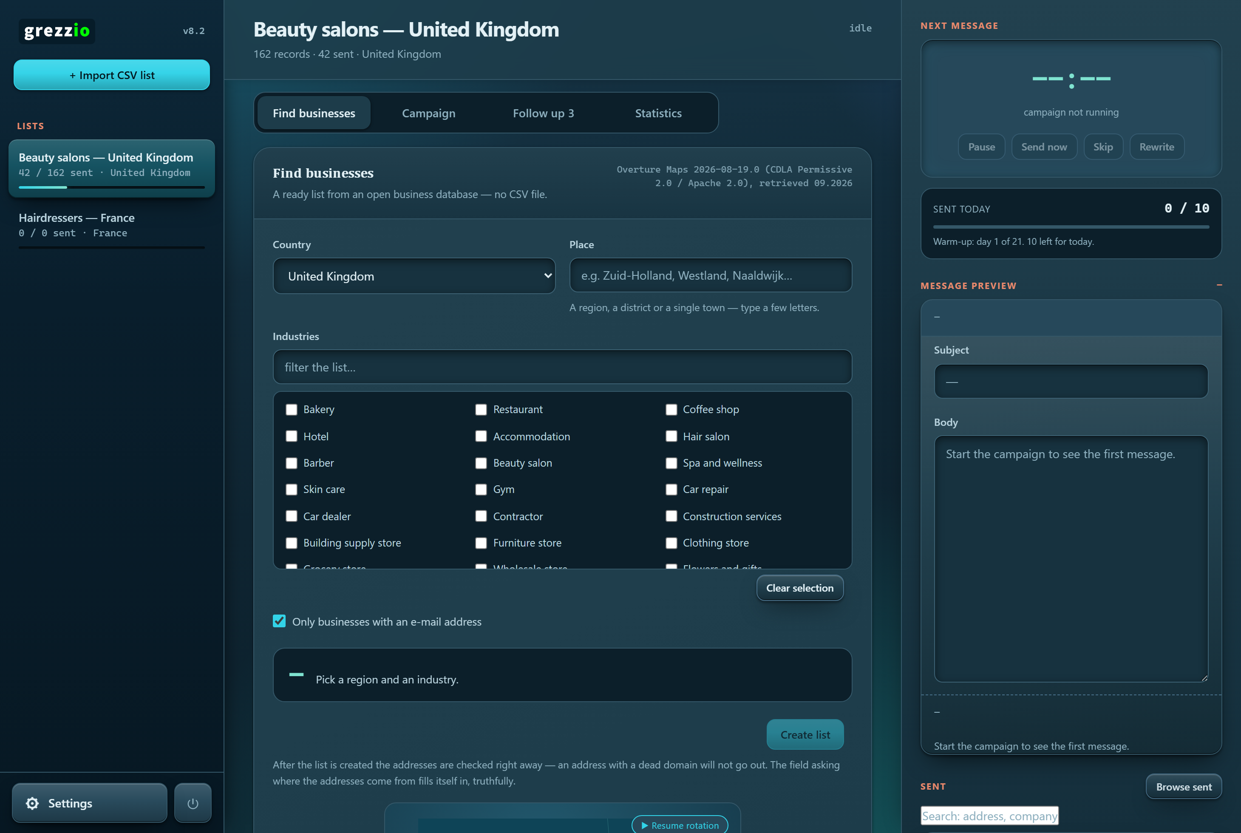Open the Campaign tab
1241x833 pixels.
428,113
